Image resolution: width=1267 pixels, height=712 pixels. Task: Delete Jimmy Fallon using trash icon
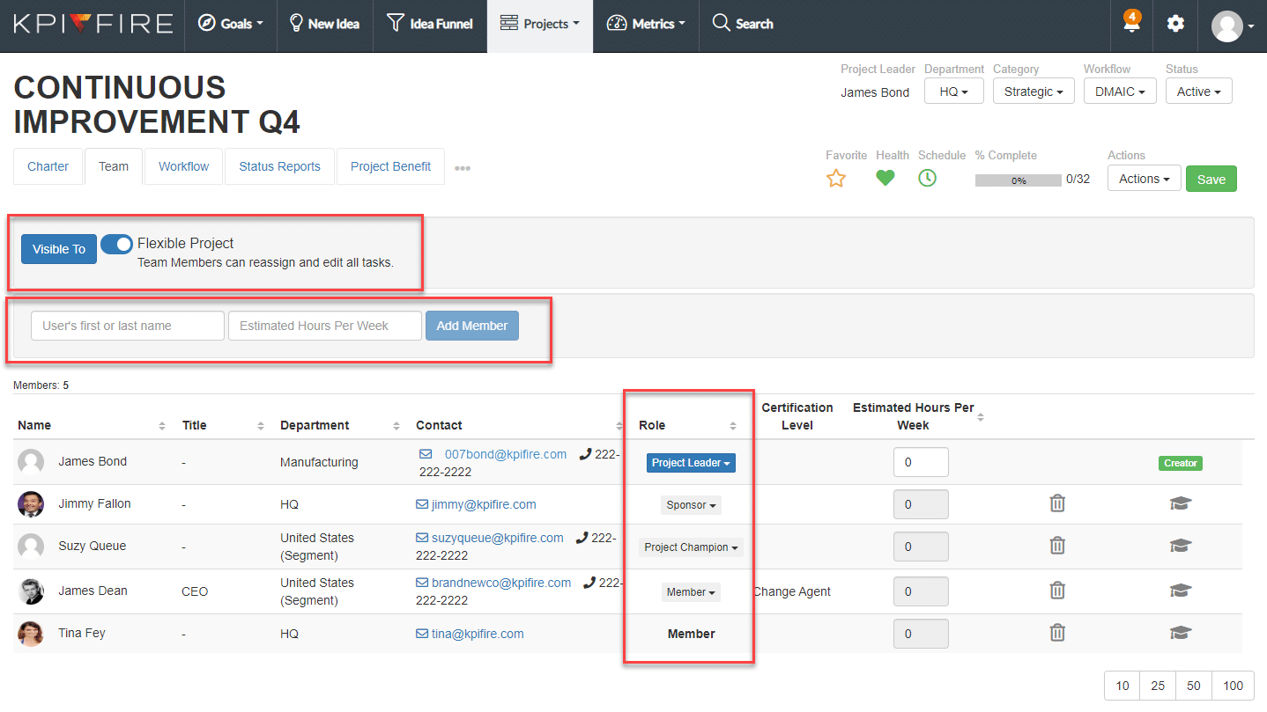point(1057,503)
